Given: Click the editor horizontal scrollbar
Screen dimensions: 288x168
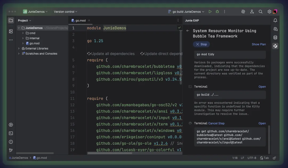Looking at the screenshot, I should point(110,153).
